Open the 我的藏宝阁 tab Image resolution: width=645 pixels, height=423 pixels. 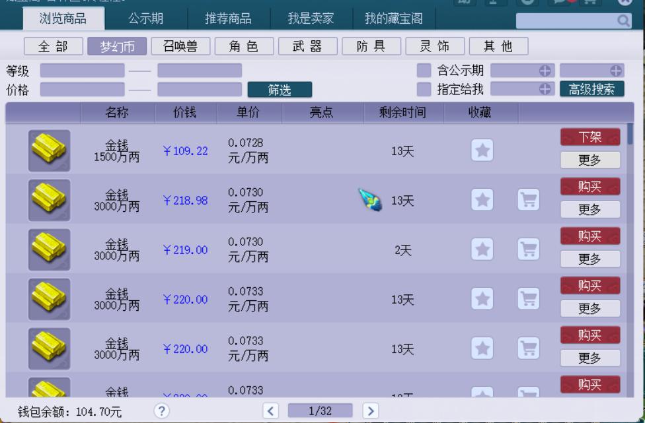tap(394, 19)
